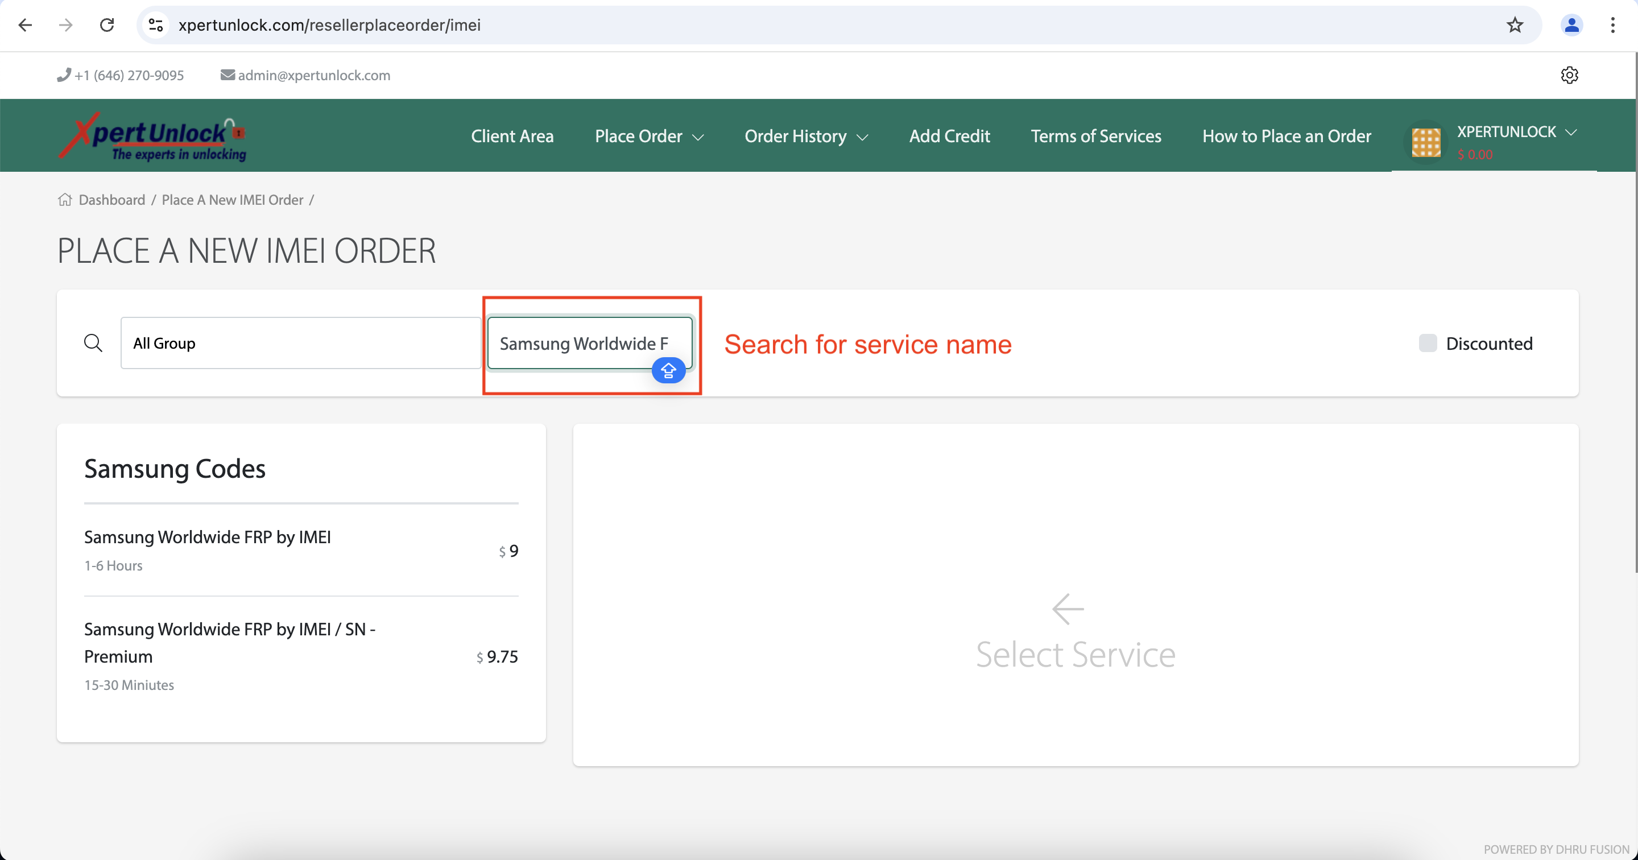The image size is (1638, 860).
Task: Click the Samsung Codes group heading
Action: coord(175,469)
